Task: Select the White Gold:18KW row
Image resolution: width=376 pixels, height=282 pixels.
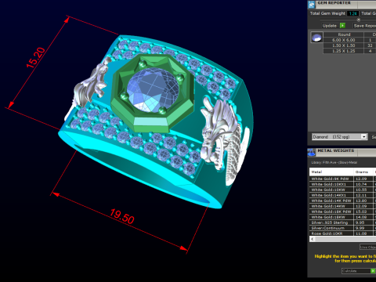Action: coord(343,217)
